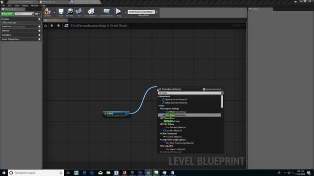Select the Set Tile Material action
The width and height of the screenshot is (314, 176).
click(174, 137)
